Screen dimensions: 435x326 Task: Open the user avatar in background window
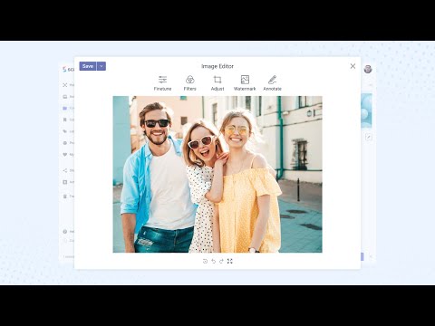368,69
